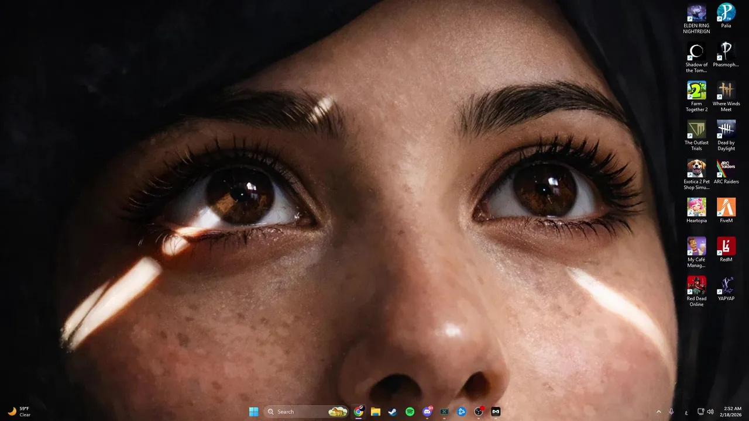Select the ARC Raiders desktop shortcut

pos(726,172)
